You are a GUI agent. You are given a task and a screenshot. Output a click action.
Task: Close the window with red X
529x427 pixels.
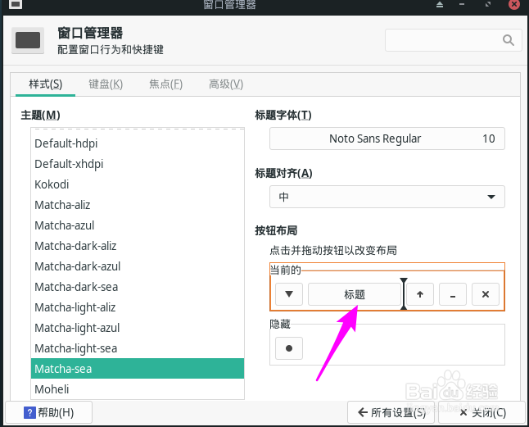click(x=514, y=4)
